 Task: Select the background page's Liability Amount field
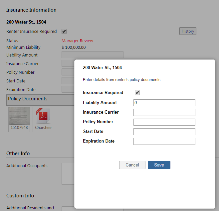[92, 55]
